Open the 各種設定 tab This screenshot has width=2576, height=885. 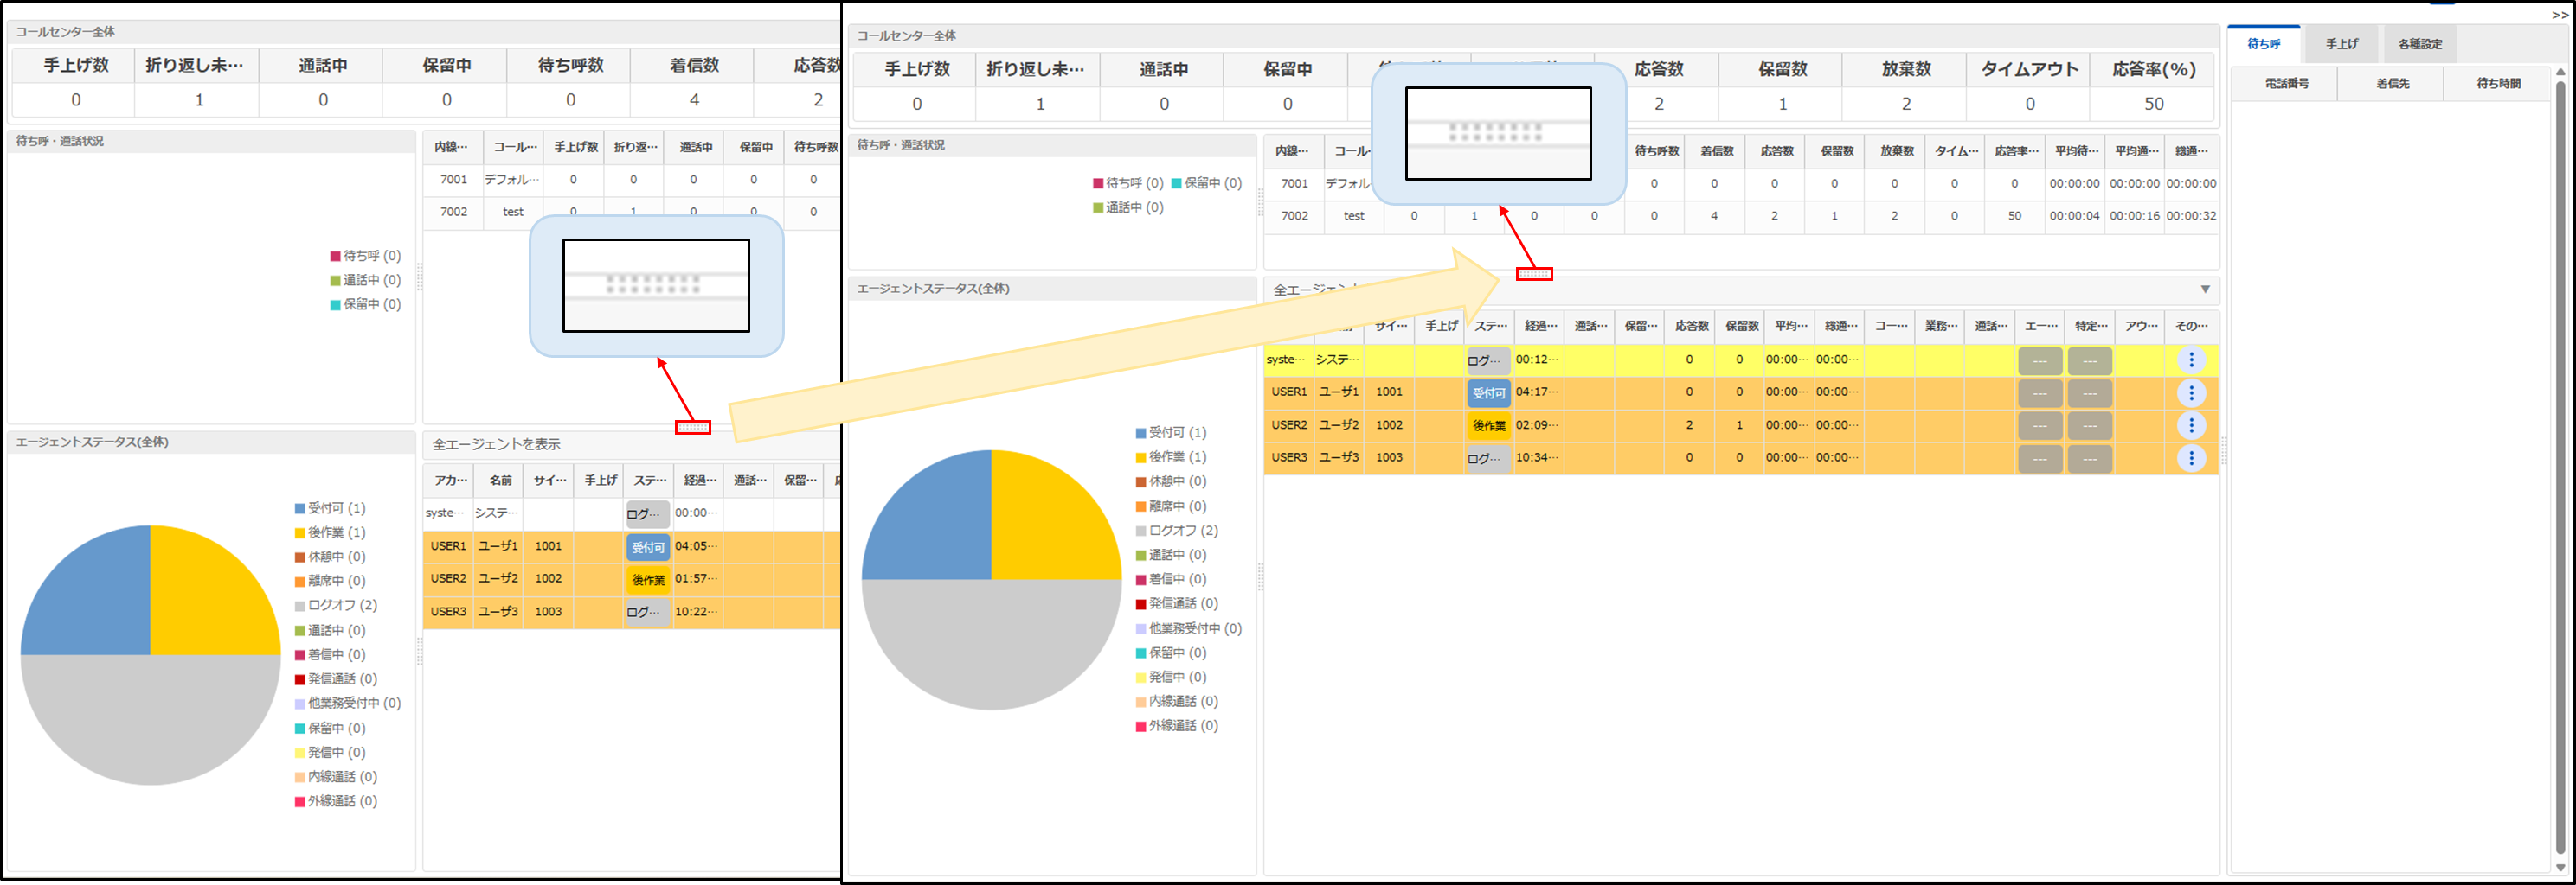2419,44
